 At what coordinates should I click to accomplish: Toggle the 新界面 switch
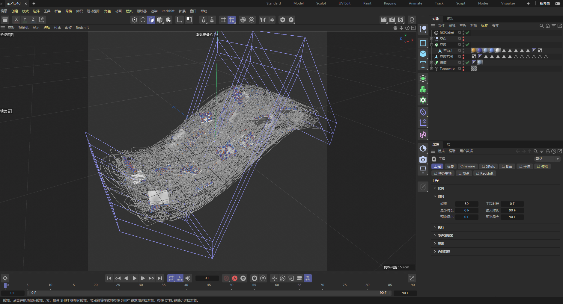click(558, 4)
